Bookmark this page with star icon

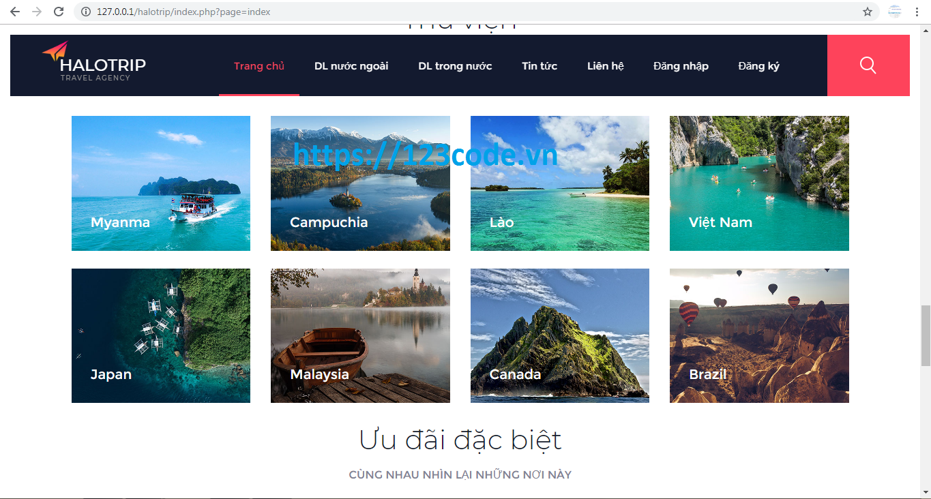(867, 12)
